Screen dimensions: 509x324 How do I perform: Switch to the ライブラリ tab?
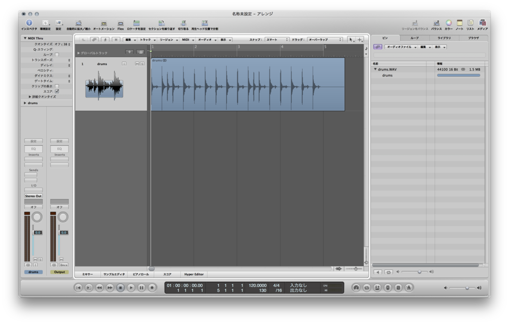click(x=444, y=38)
